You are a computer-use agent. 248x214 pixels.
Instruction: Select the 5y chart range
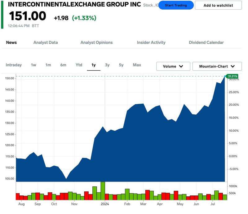pos(121,65)
